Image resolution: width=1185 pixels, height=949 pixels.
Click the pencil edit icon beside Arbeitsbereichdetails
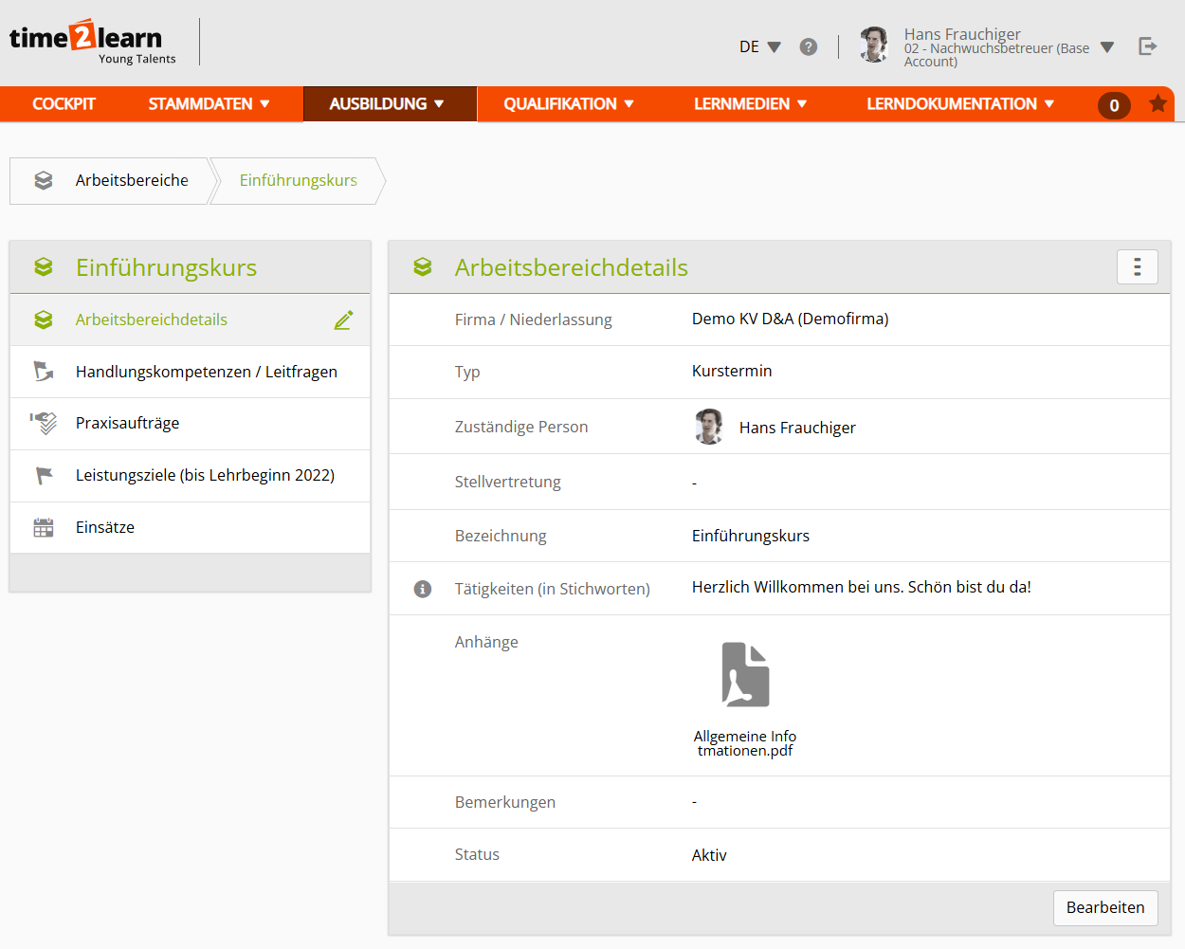pyautogui.click(x=343, y=320)
